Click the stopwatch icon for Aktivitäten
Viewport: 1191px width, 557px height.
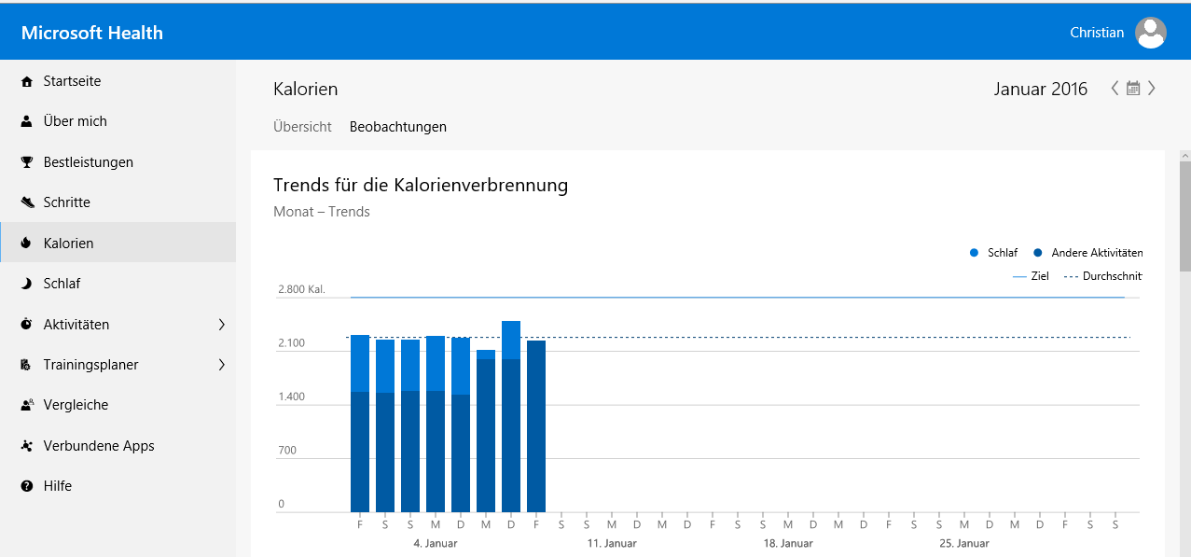pyautogui.click(x=26, y=325)
